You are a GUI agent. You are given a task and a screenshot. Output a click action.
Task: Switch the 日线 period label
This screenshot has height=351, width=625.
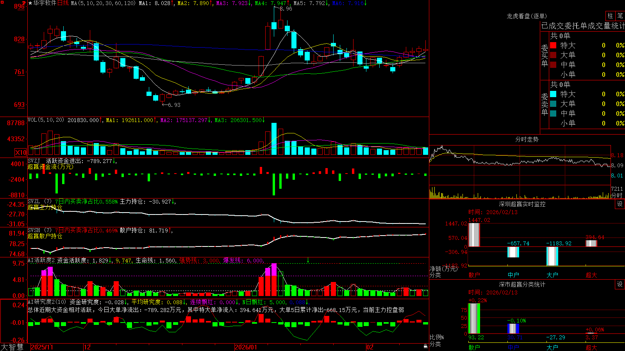click(63, 3)
